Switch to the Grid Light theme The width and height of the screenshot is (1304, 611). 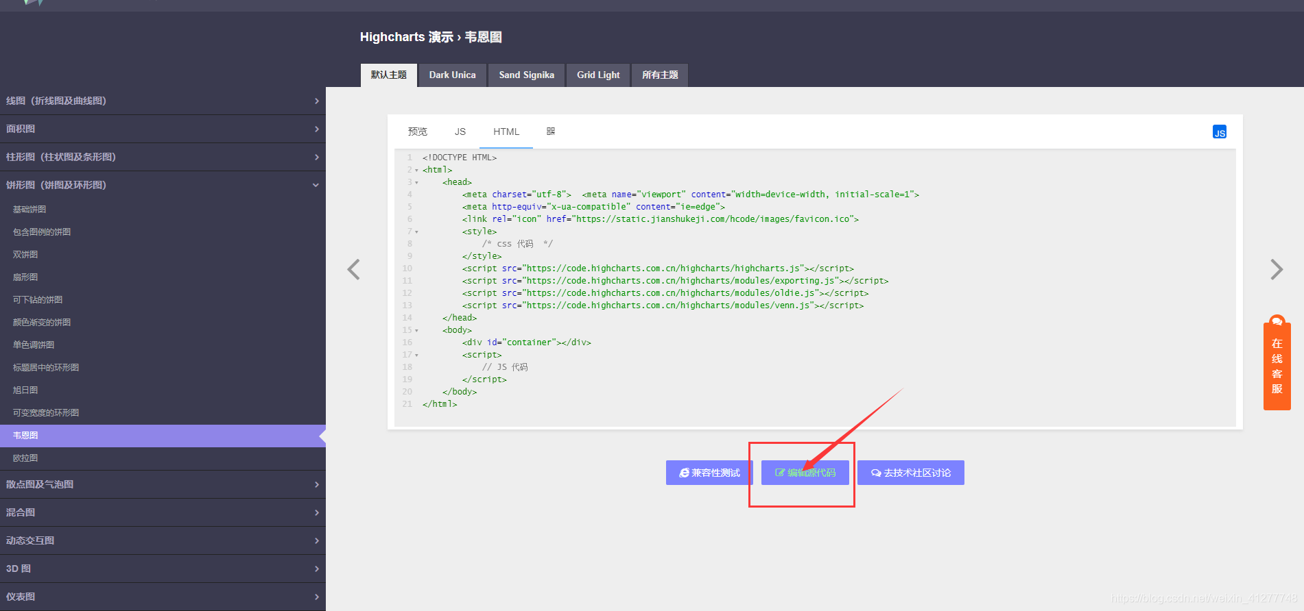coord(598,75)
